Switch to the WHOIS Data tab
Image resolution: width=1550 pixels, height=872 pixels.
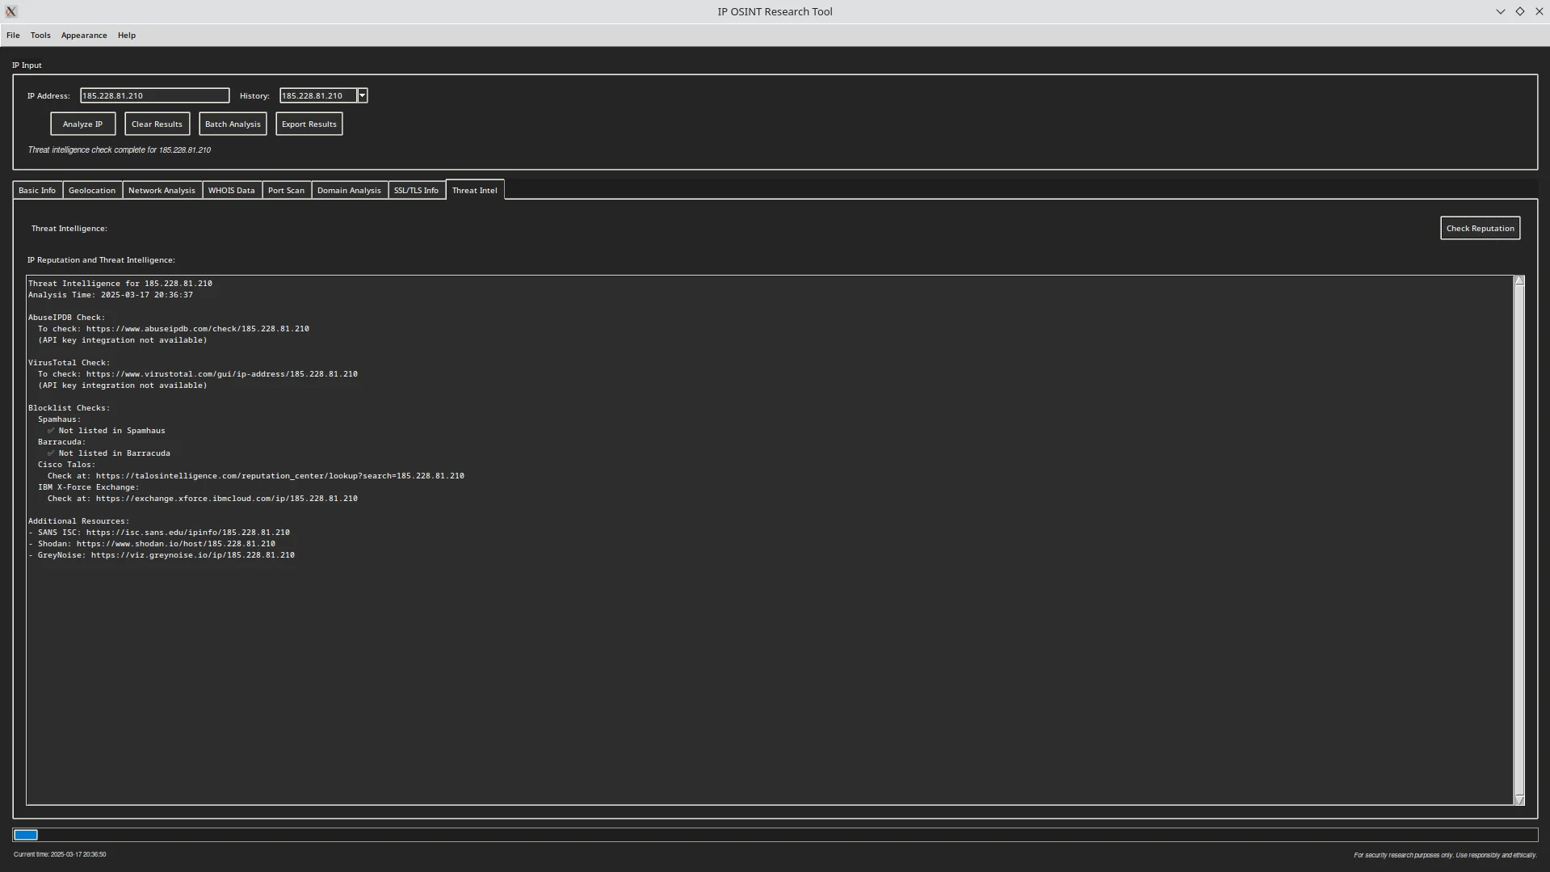232,191
